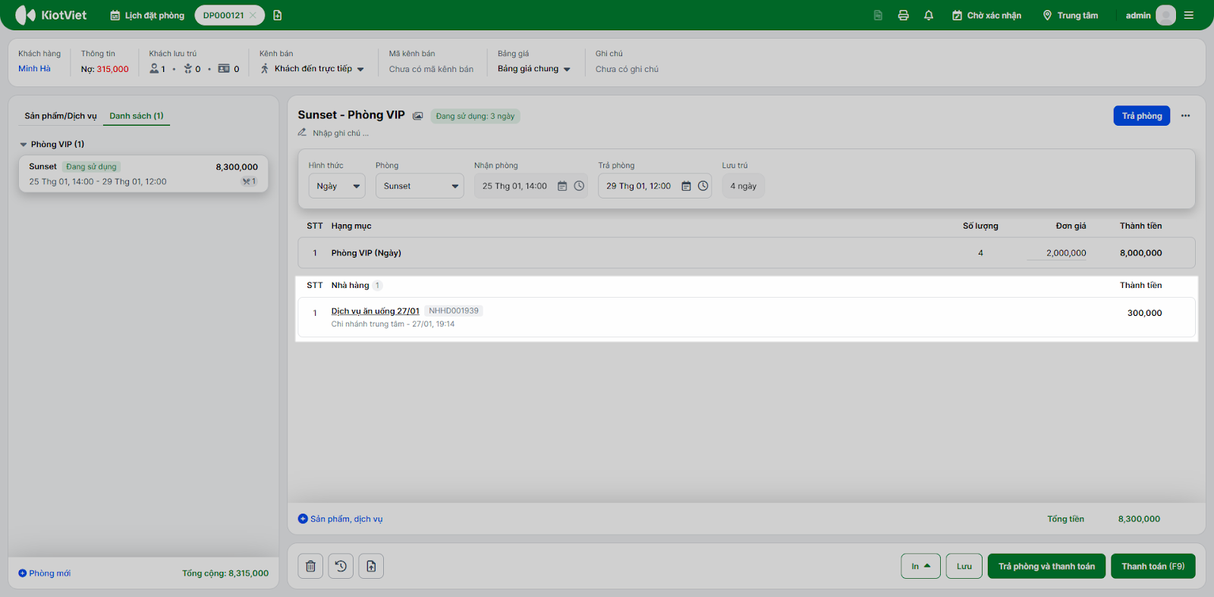Click the export document icon button
1214x597 pixels.
371,566
